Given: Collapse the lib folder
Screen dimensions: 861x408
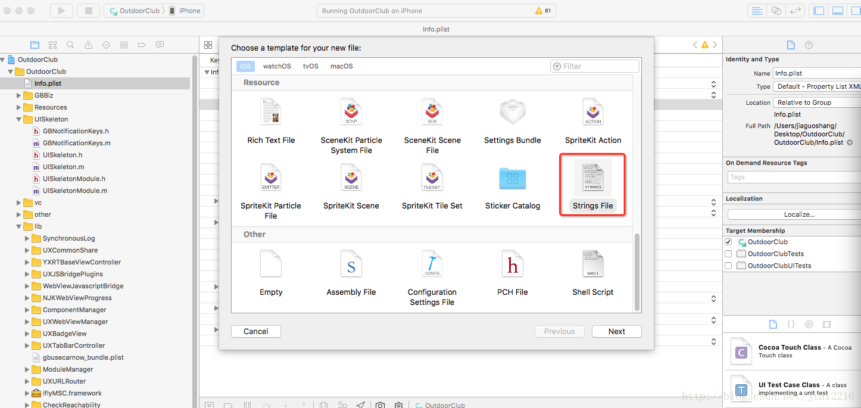Looking at the screenshot, I should coord(19,226).
